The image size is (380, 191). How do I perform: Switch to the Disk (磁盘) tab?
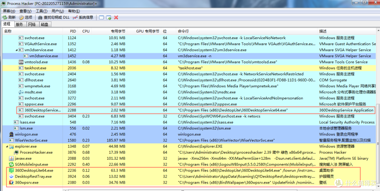(45, 25)
